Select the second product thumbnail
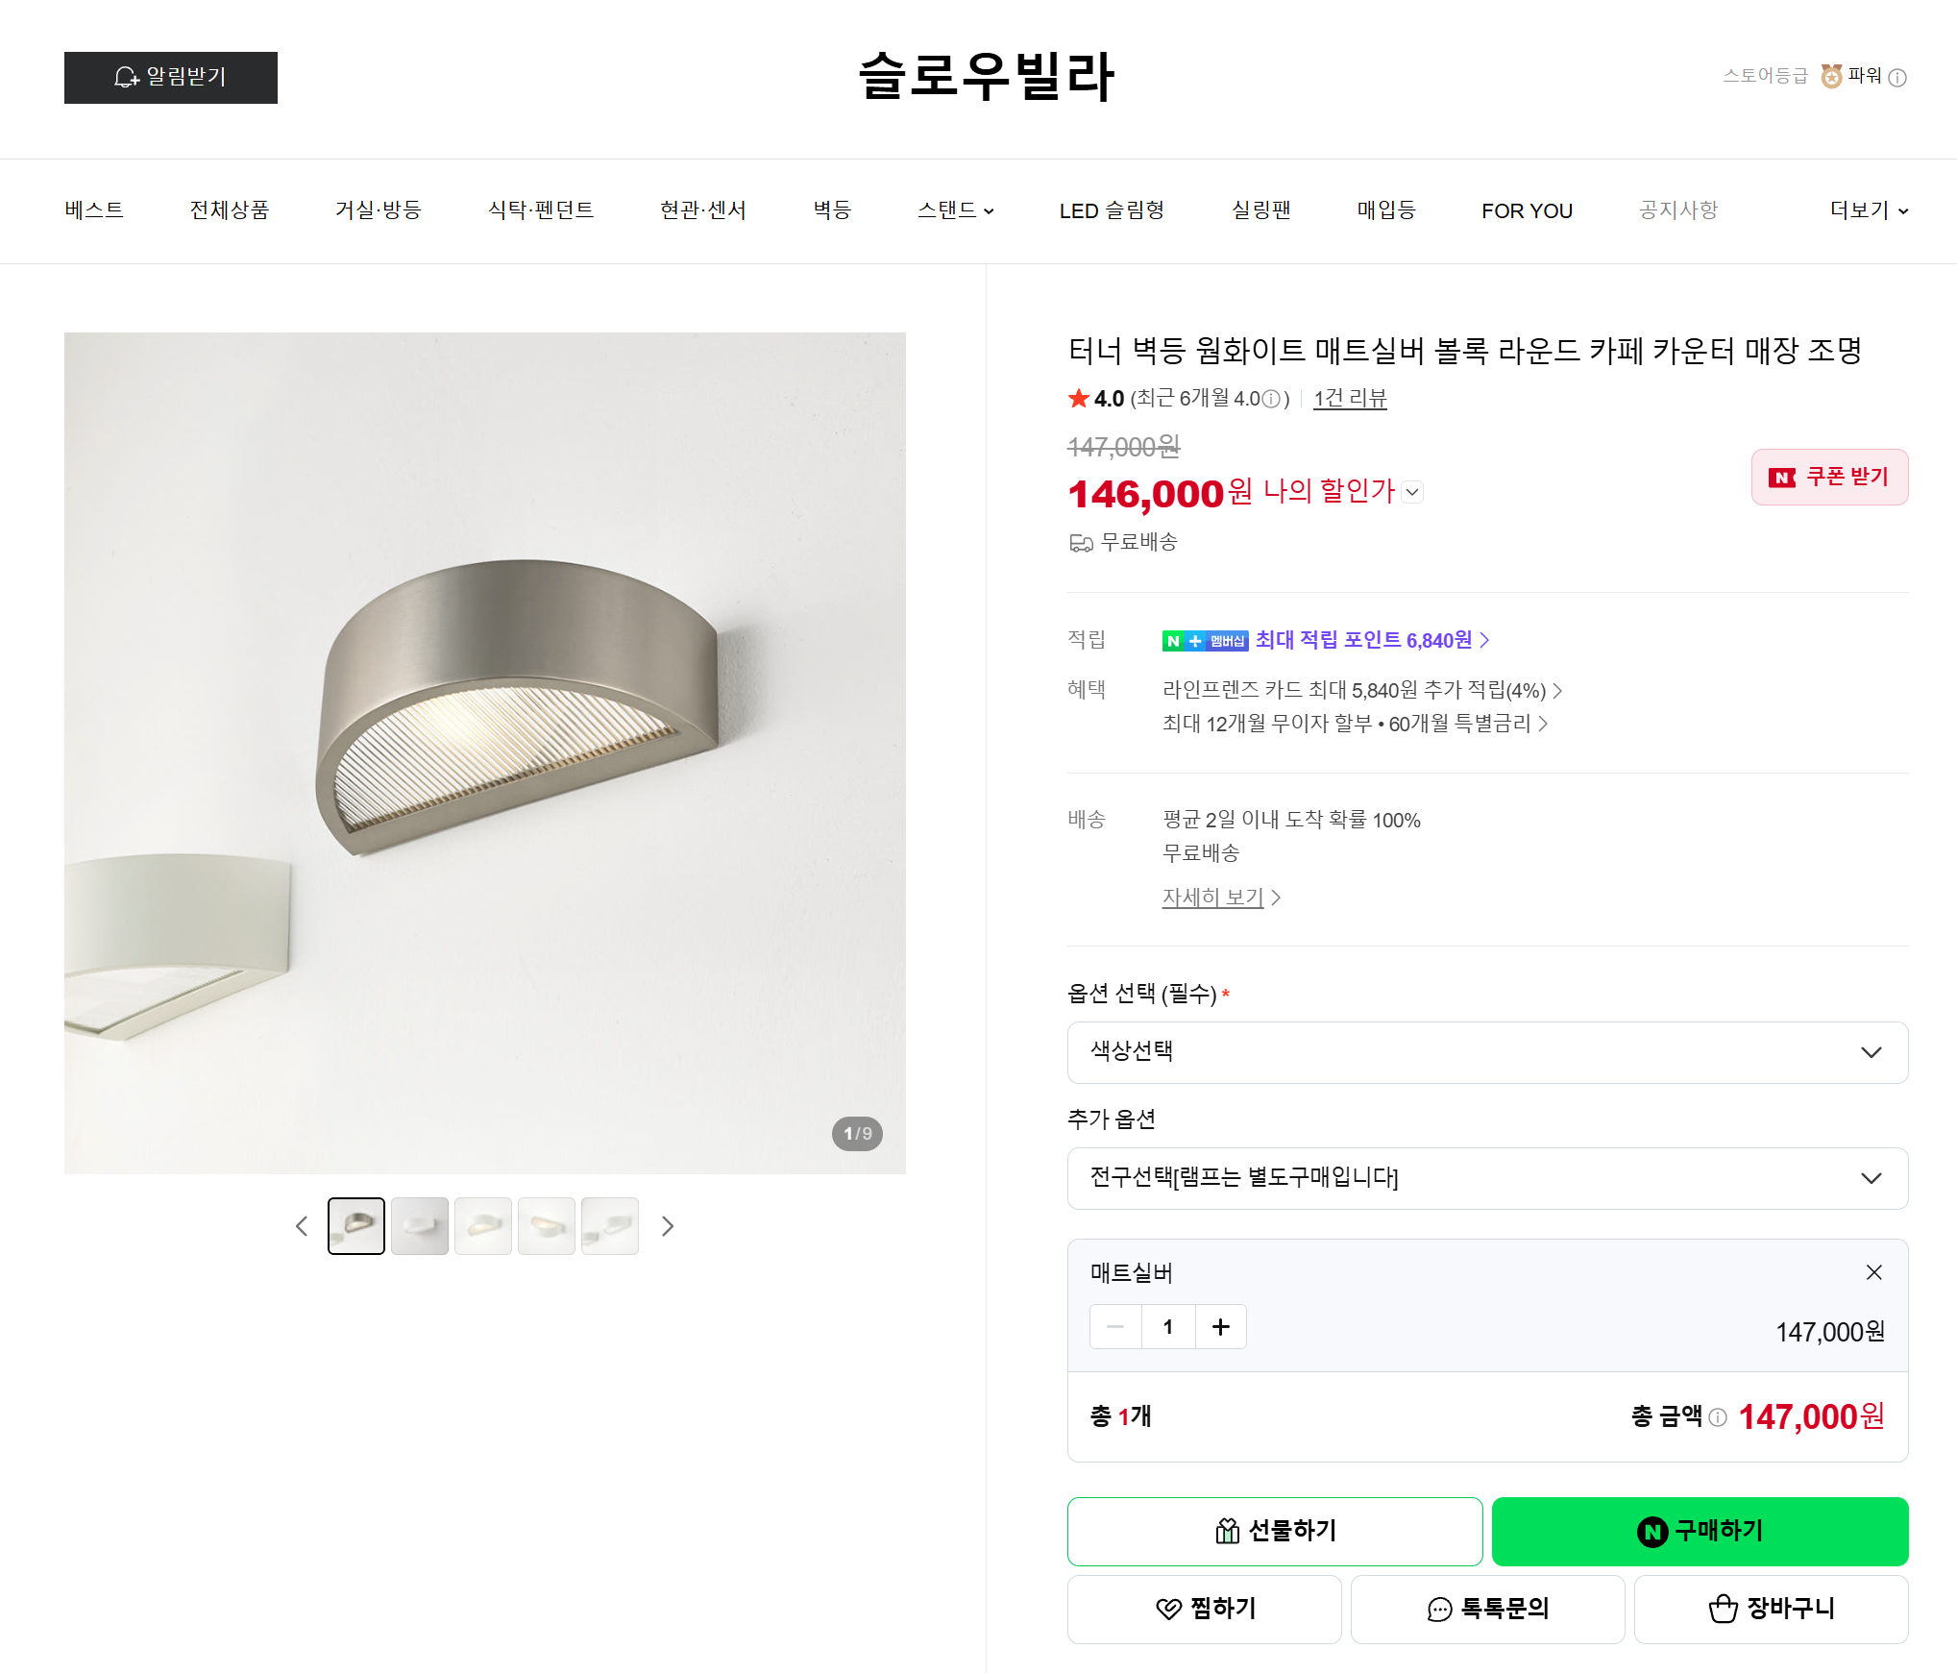Image resolution: width=1957 pixels, height=1673 pixels. pos(420,1226)
